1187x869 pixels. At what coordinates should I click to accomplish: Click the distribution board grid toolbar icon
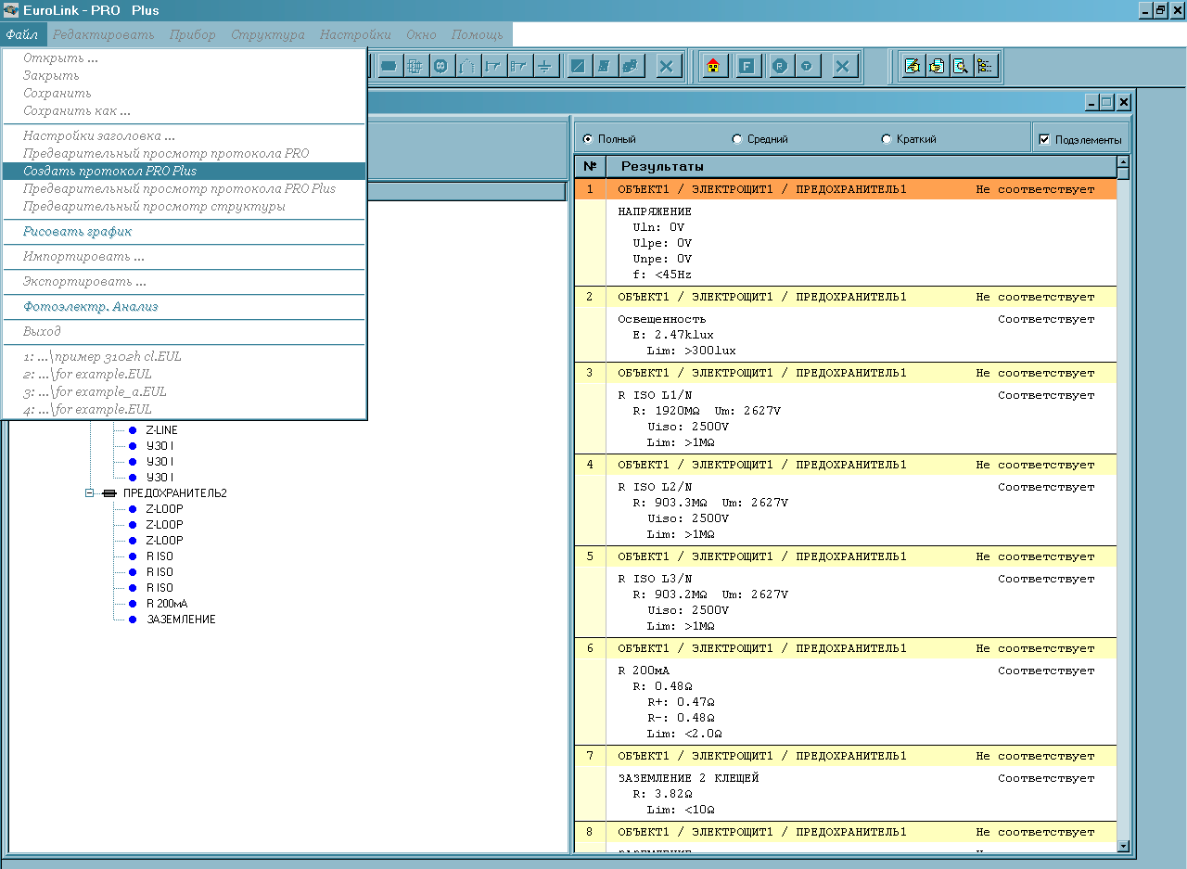pos(415,67)
